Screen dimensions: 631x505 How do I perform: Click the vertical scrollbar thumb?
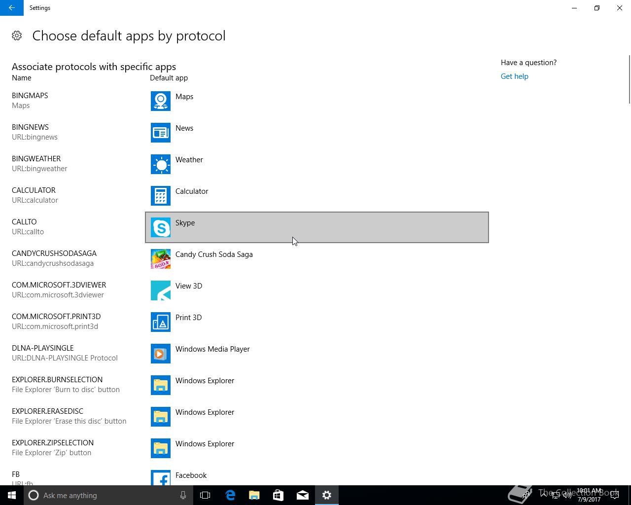click(x=629, y=80)
